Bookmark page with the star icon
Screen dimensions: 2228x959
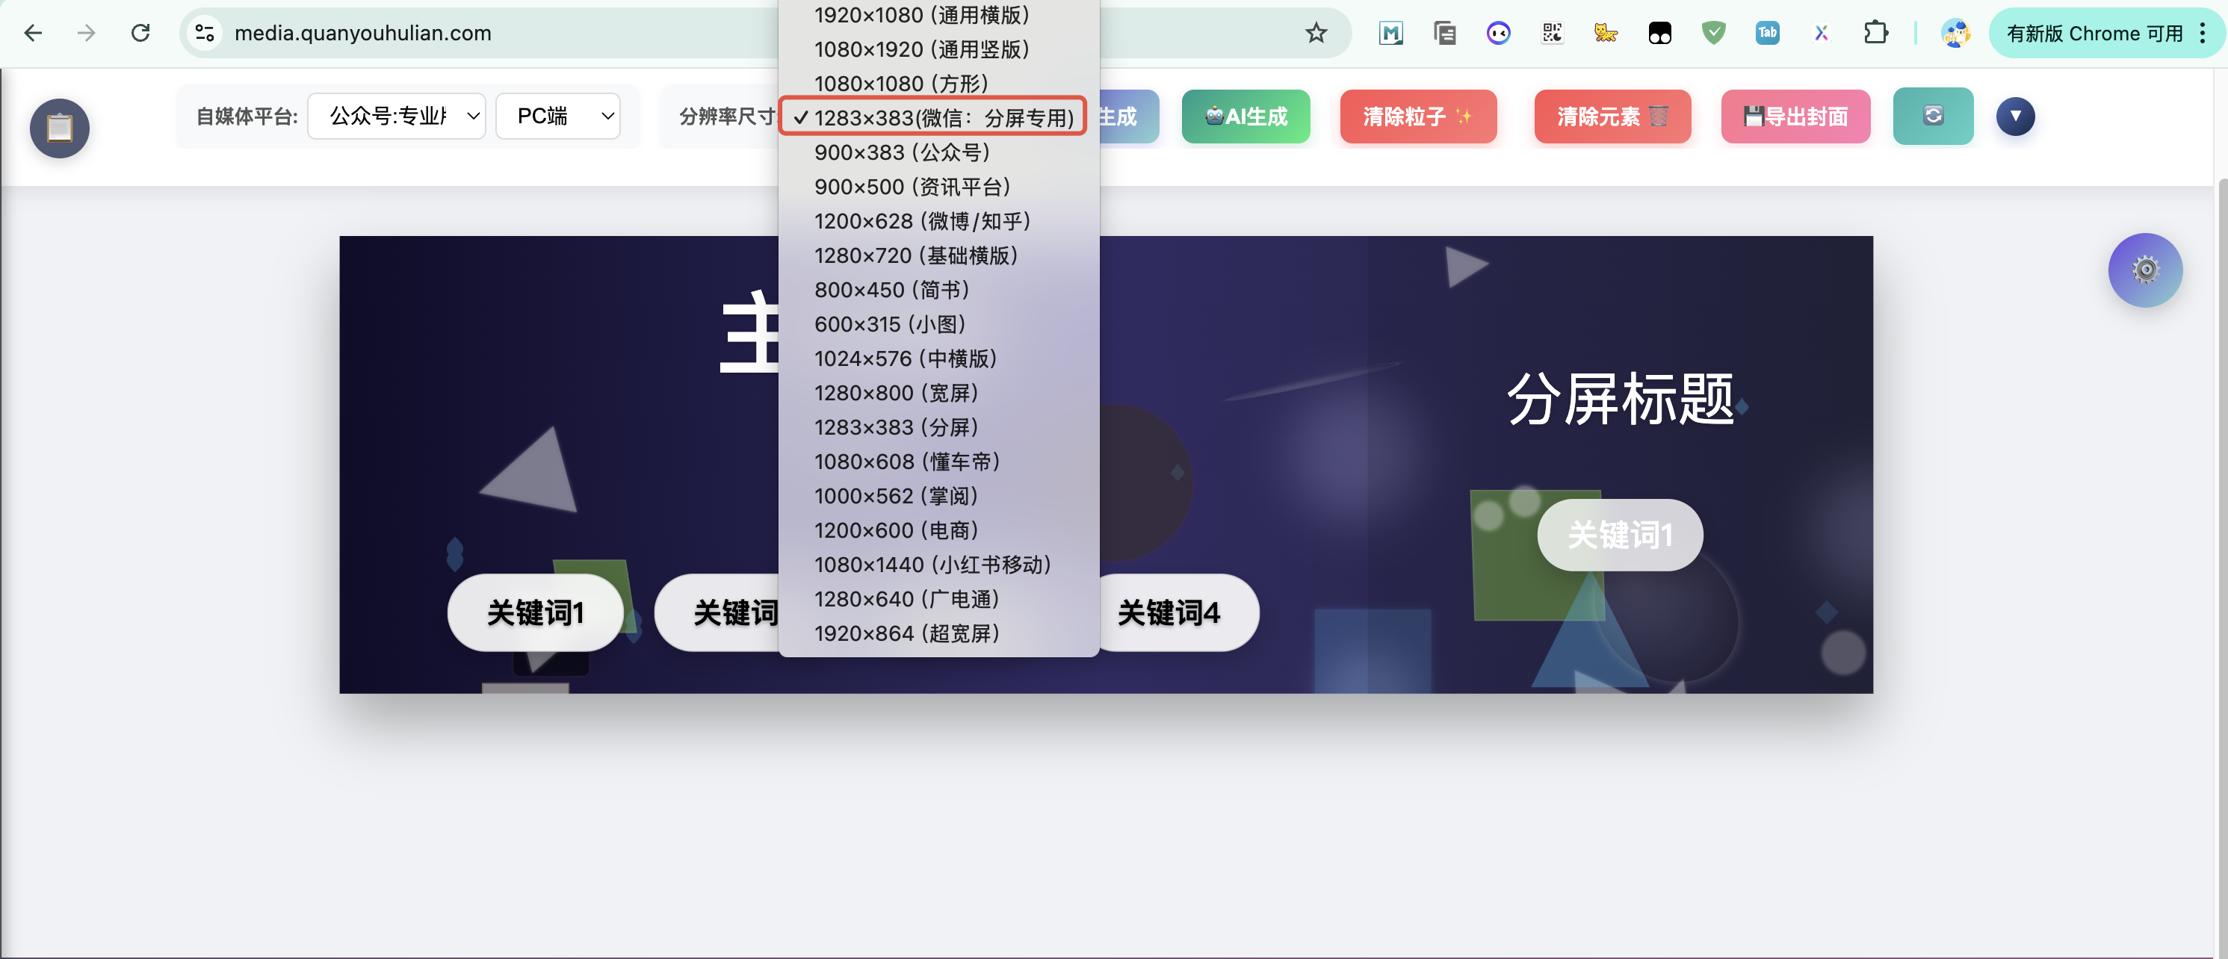(x=1316, y=33)
